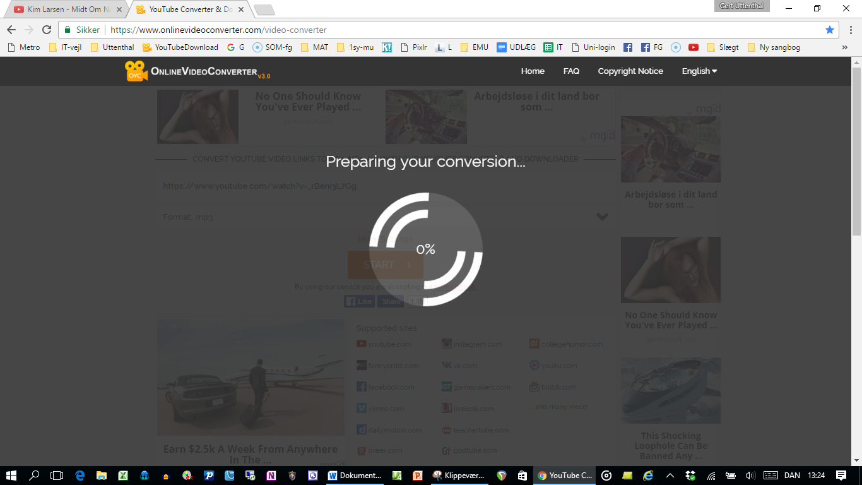Open the Pixlr bookmark
The image size is (862, 485).
coord(413,47)
